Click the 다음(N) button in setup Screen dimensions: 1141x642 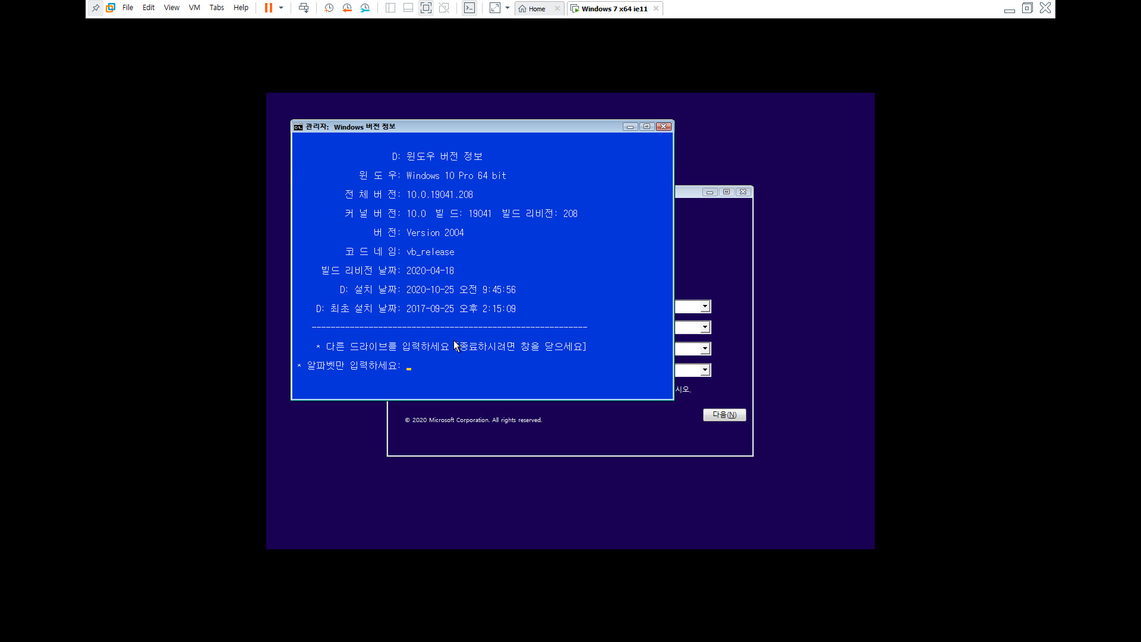click(724, 415)
